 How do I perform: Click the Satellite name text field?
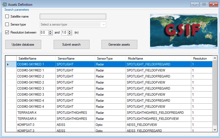73,16
